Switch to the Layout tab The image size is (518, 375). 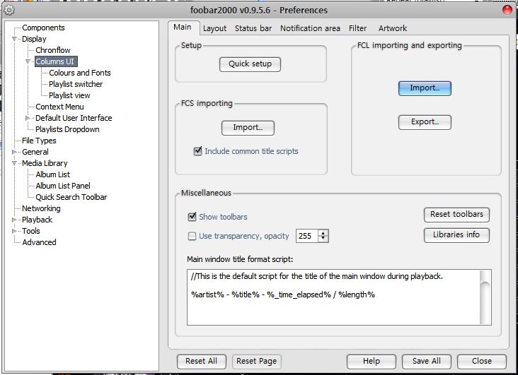click(214, 28)
